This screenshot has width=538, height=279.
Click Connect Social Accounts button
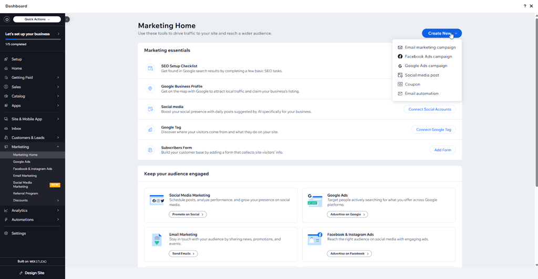[x=430, y=109]
